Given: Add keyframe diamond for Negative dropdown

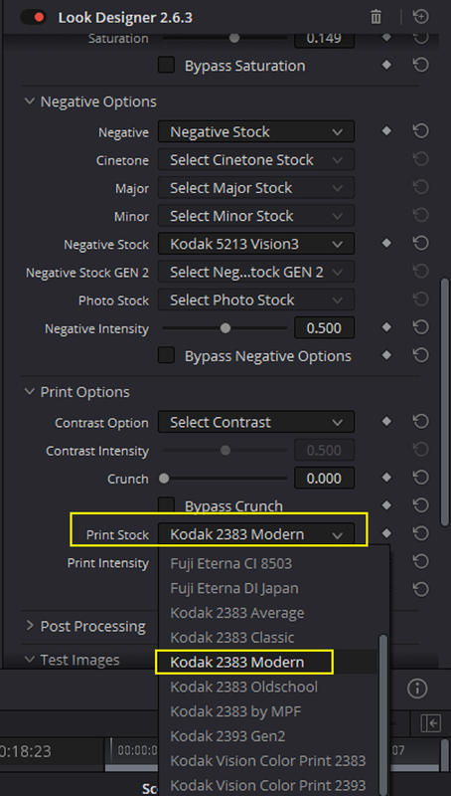Looking at the screenshot, I should pyautogui.click(x=386, y=131).
